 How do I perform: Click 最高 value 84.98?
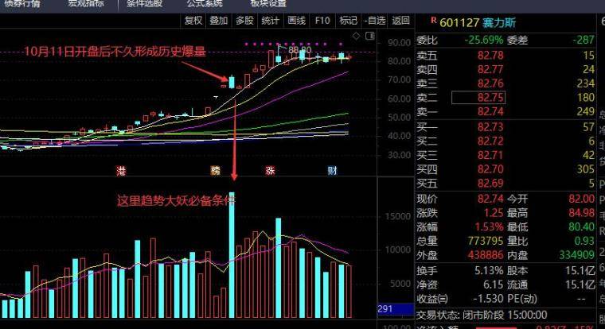[x=581, y=213]
